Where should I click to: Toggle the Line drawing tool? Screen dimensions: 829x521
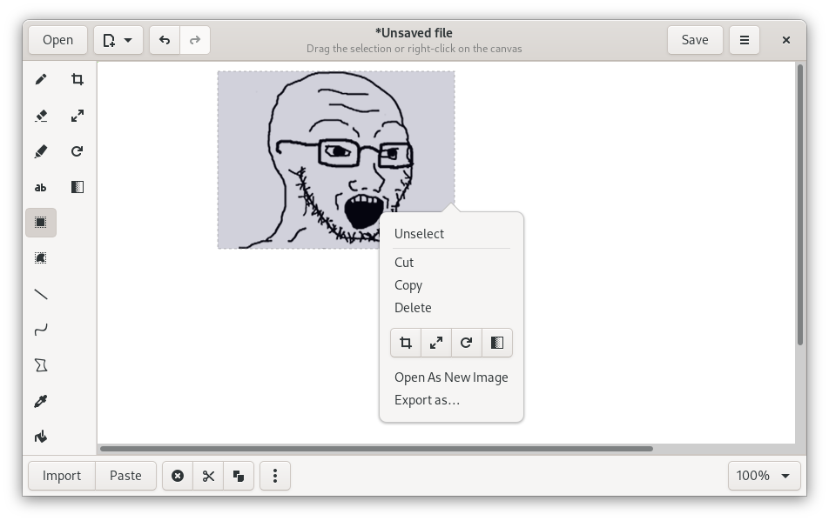coord(41,294)
